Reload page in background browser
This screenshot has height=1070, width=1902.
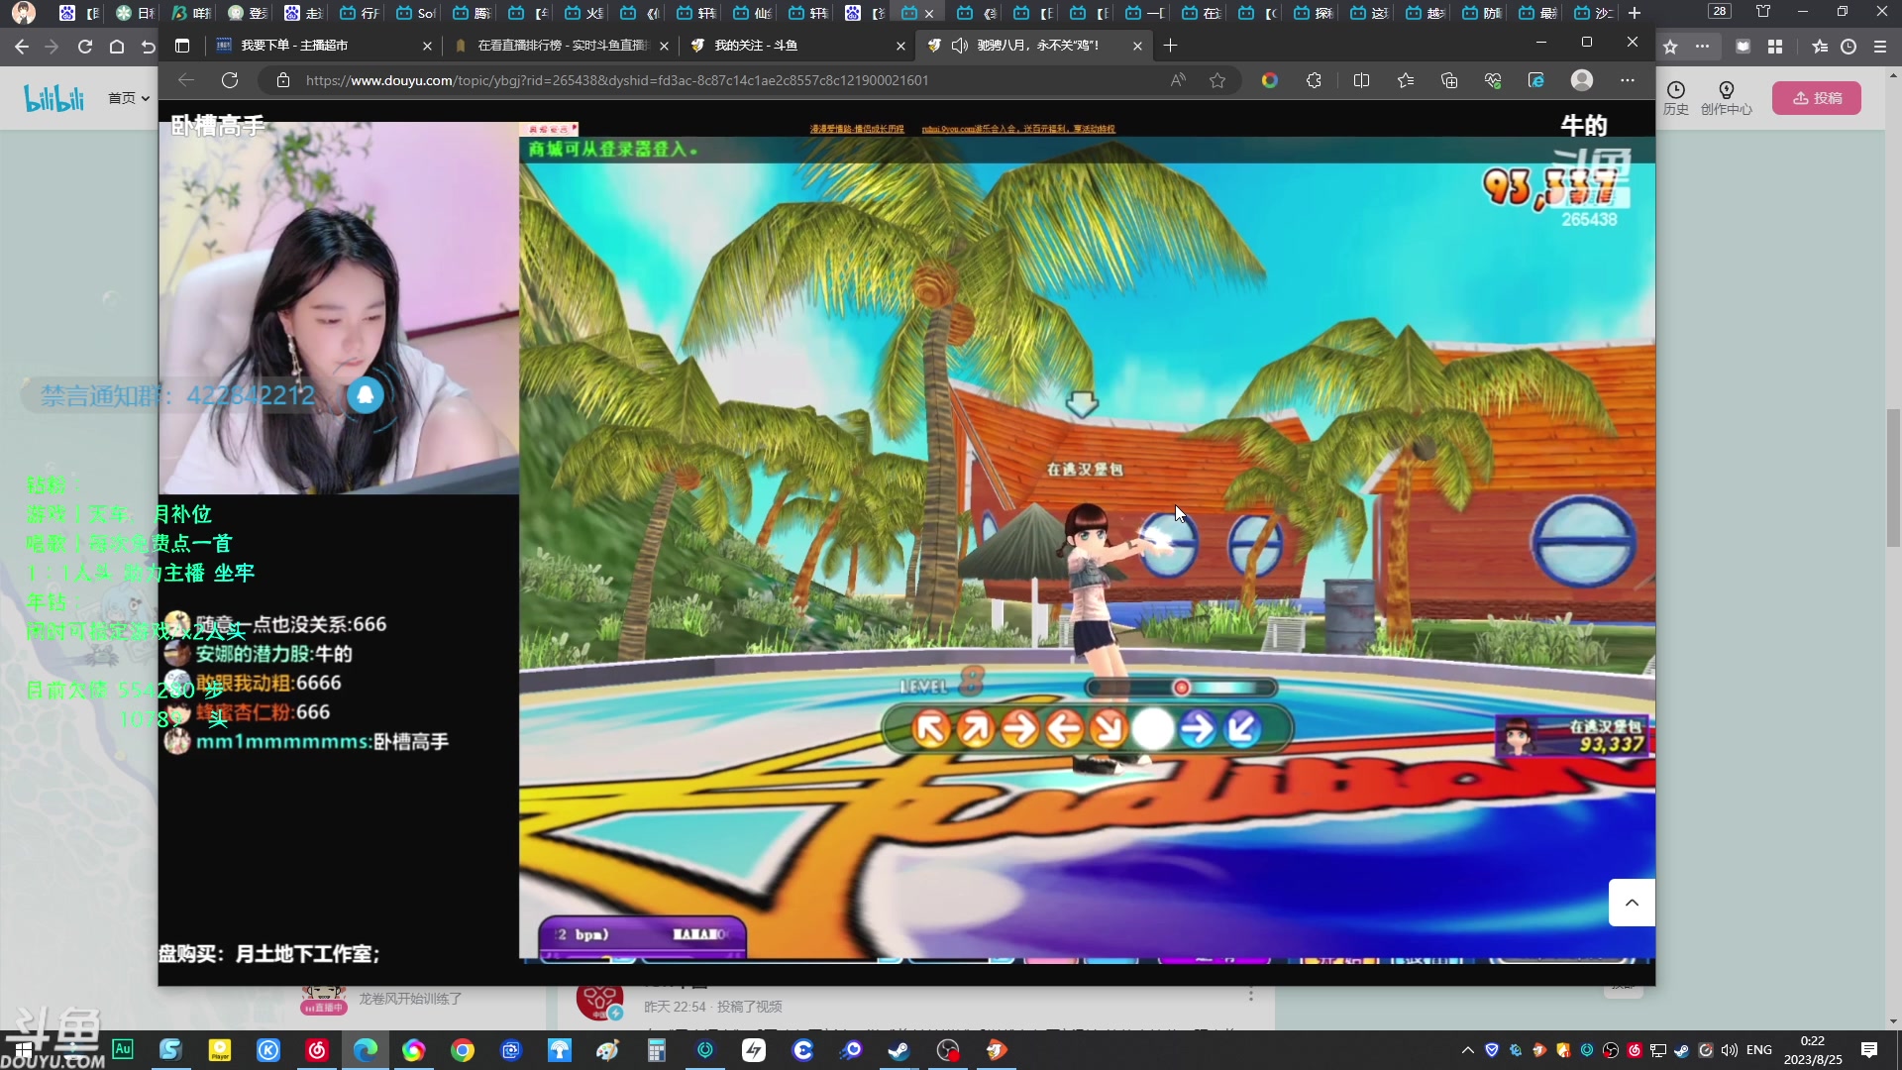[x=85, y=47]
